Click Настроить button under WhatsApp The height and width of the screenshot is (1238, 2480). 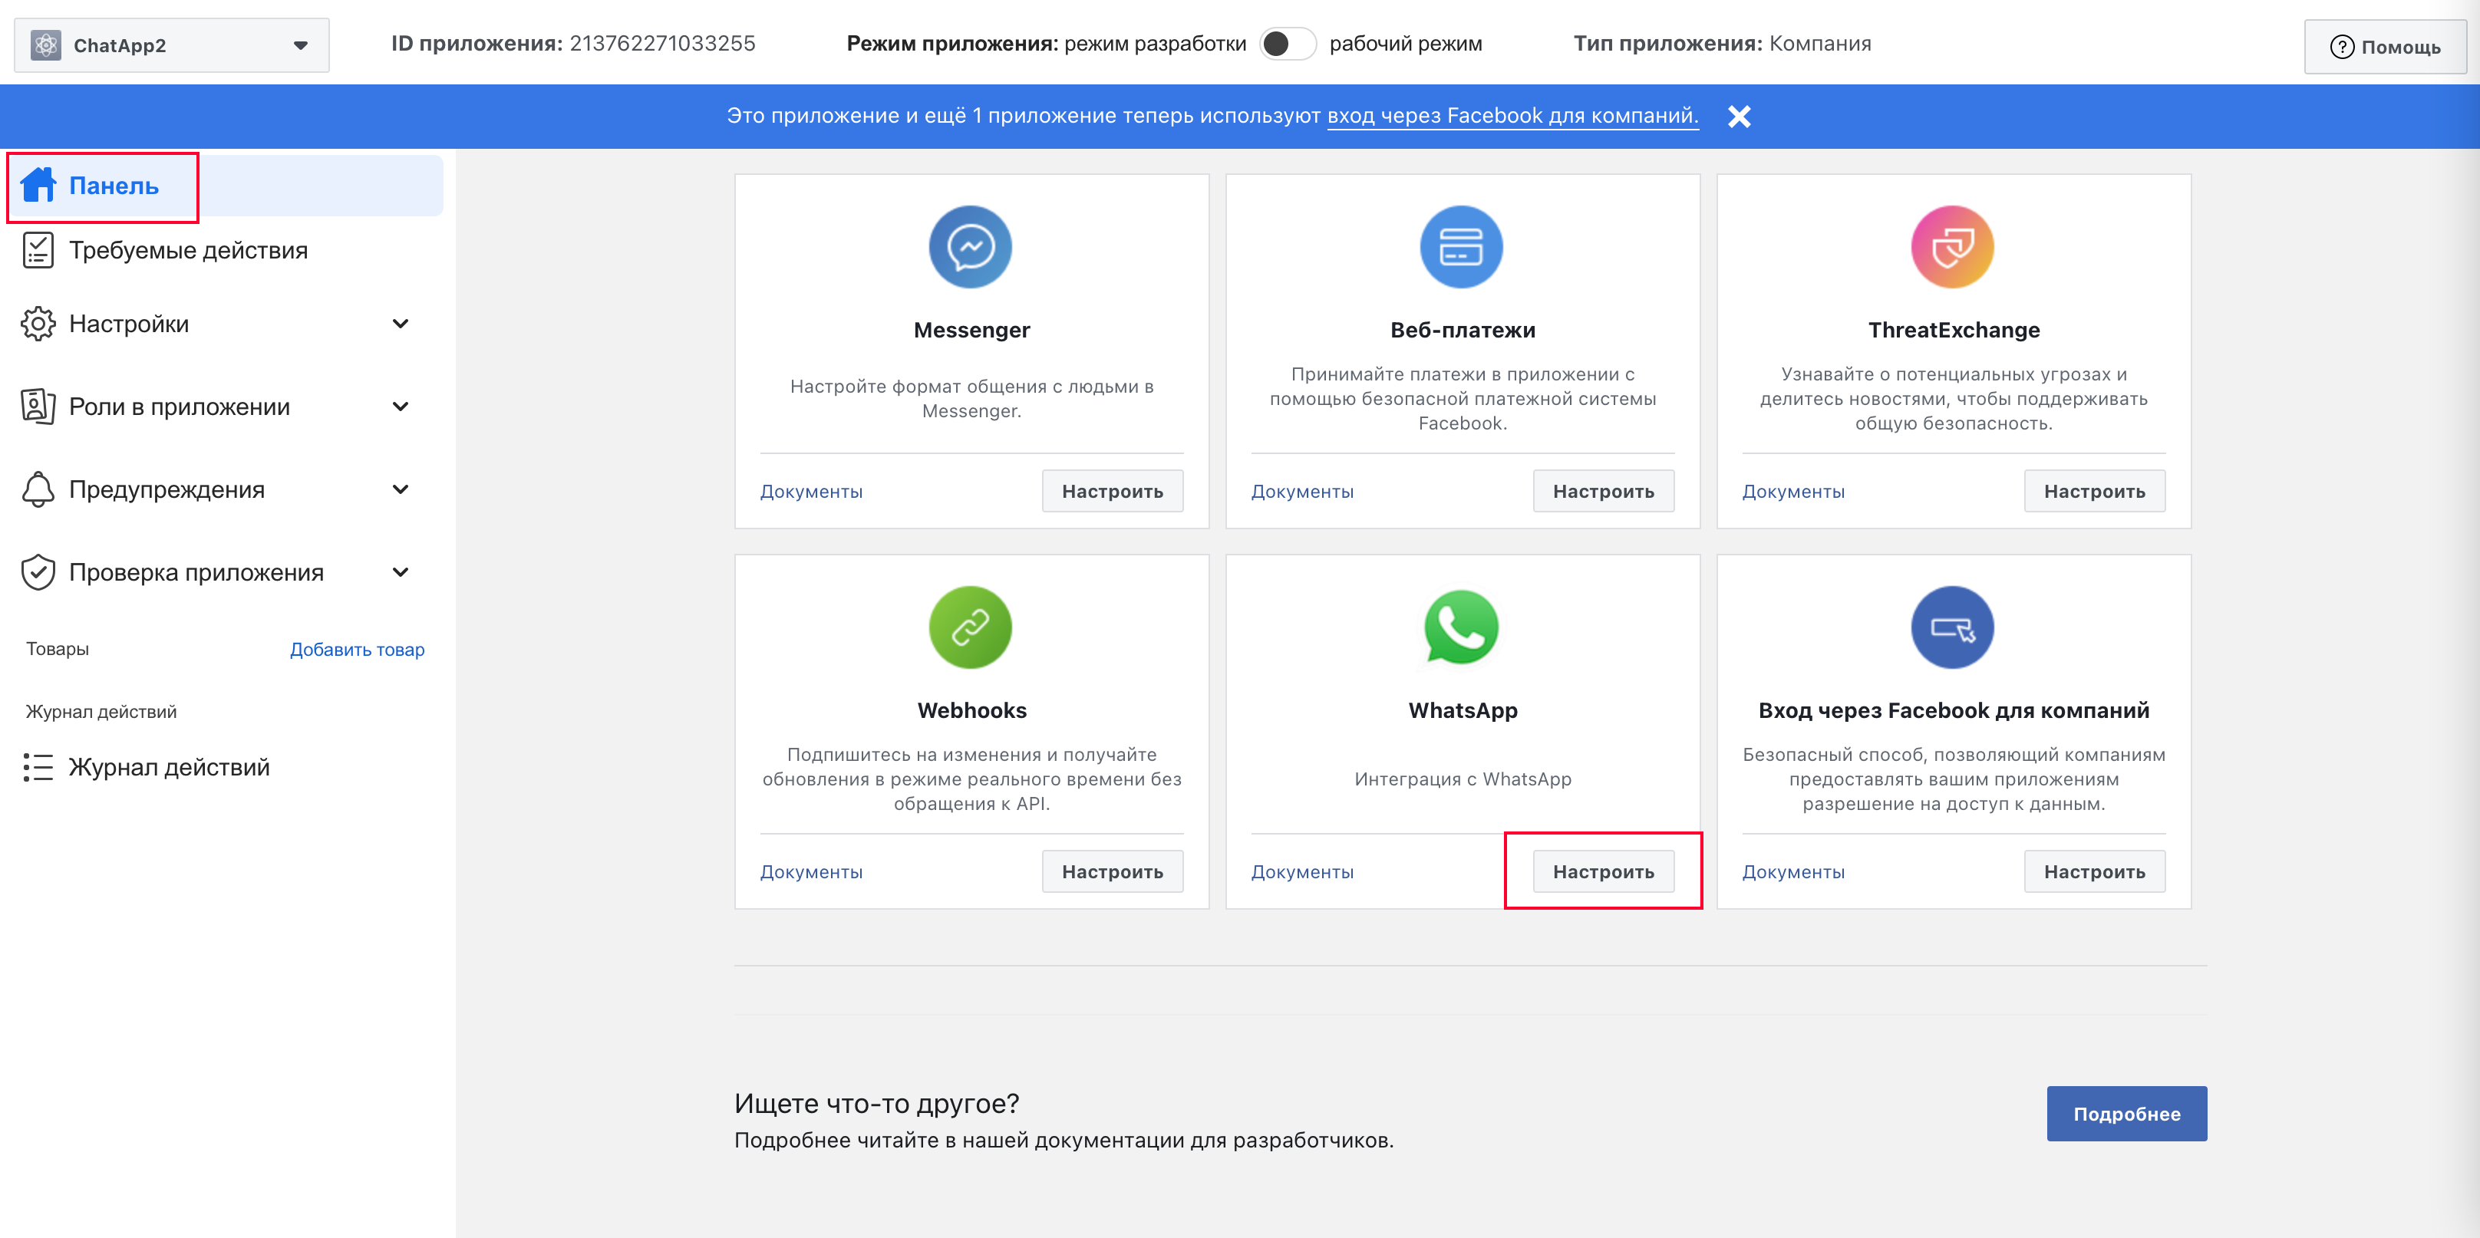point(1603,871)
